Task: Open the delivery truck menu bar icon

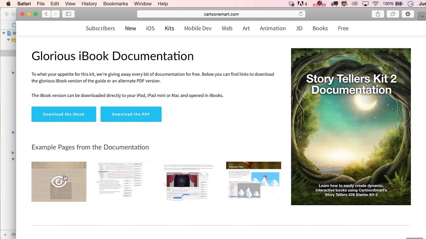Action: [335, 4]
